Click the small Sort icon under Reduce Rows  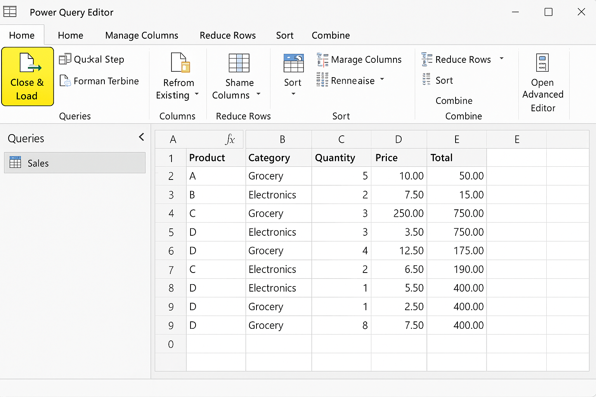click(x=426, y=79)
